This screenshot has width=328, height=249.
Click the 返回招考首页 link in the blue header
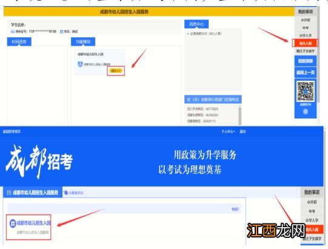tap(12, 132)
